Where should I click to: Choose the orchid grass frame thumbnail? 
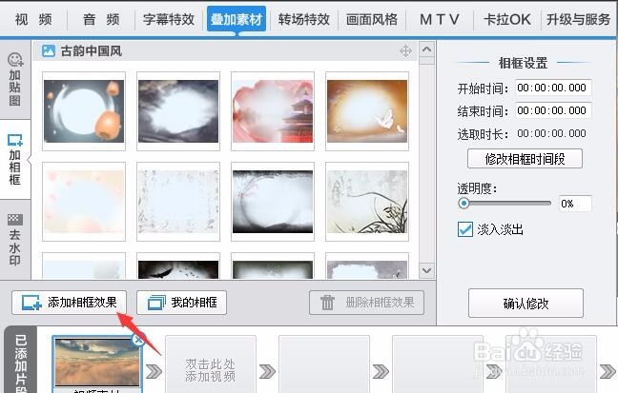click(367, 202)
